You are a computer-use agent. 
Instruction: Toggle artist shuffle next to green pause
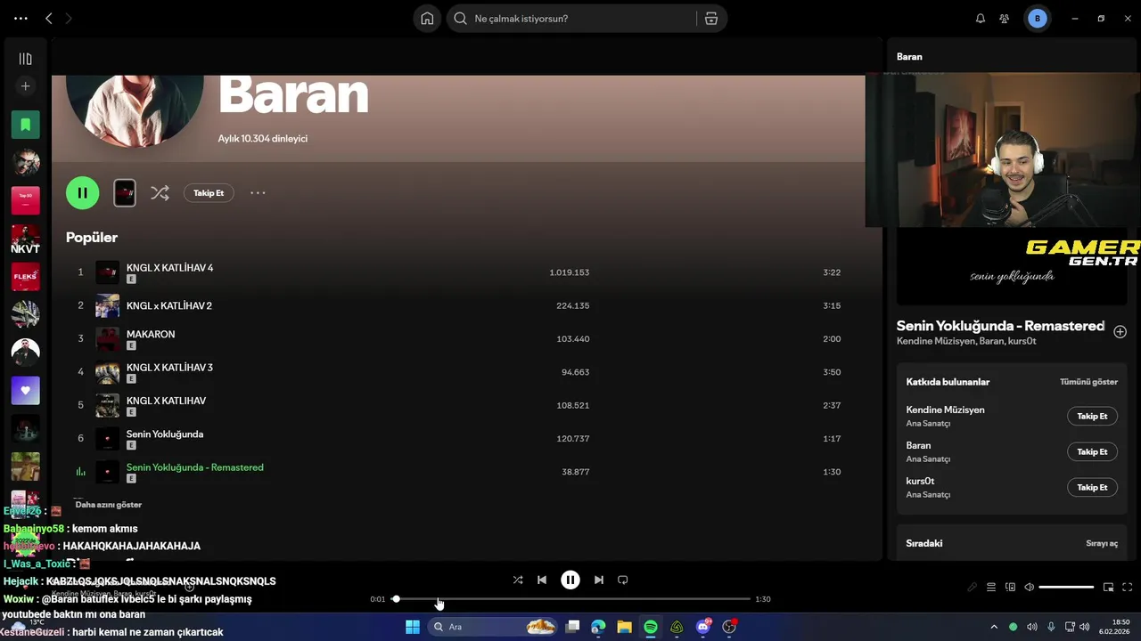point(160,192)
